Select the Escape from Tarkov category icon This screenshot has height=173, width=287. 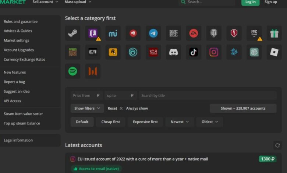93,52
